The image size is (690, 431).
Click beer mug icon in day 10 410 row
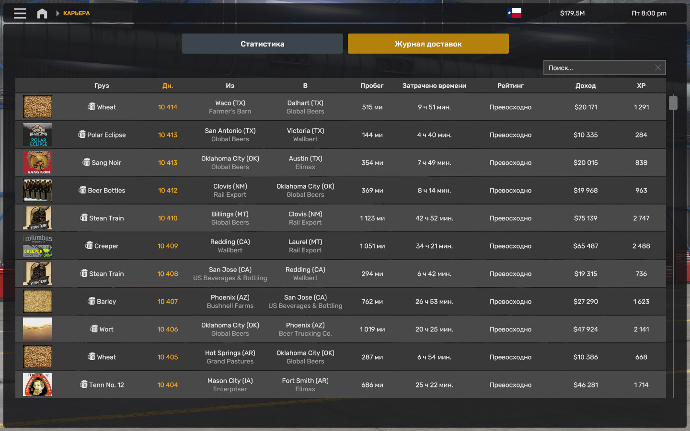84,218
